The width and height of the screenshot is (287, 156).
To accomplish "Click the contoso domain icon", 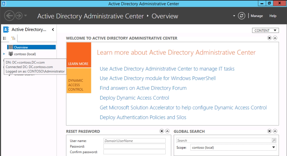I will [11, 54].
